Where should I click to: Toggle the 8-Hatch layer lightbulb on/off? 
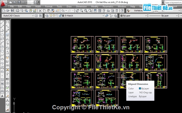pyautogui.click(x=51, y=15)
